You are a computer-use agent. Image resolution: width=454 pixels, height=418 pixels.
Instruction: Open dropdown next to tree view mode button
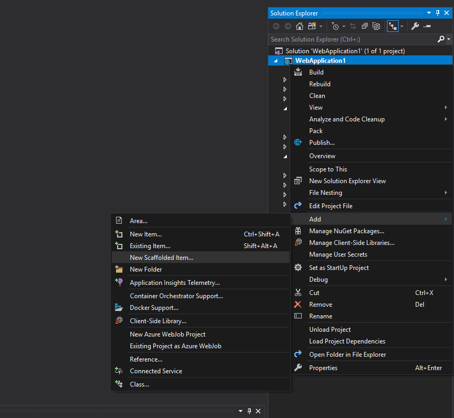tap(402, 27)
